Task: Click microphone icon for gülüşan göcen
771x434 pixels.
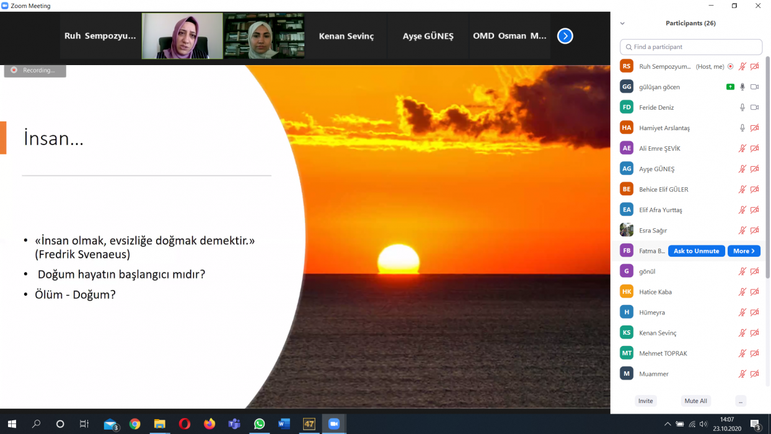Action: coord(742,87)
